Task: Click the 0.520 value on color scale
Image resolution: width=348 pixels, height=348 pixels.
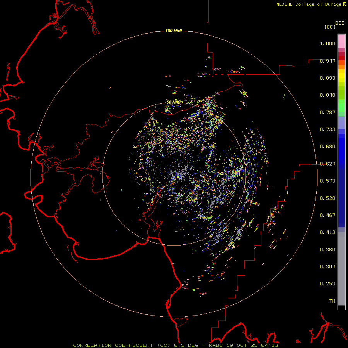Action: [x=328, y=198]
